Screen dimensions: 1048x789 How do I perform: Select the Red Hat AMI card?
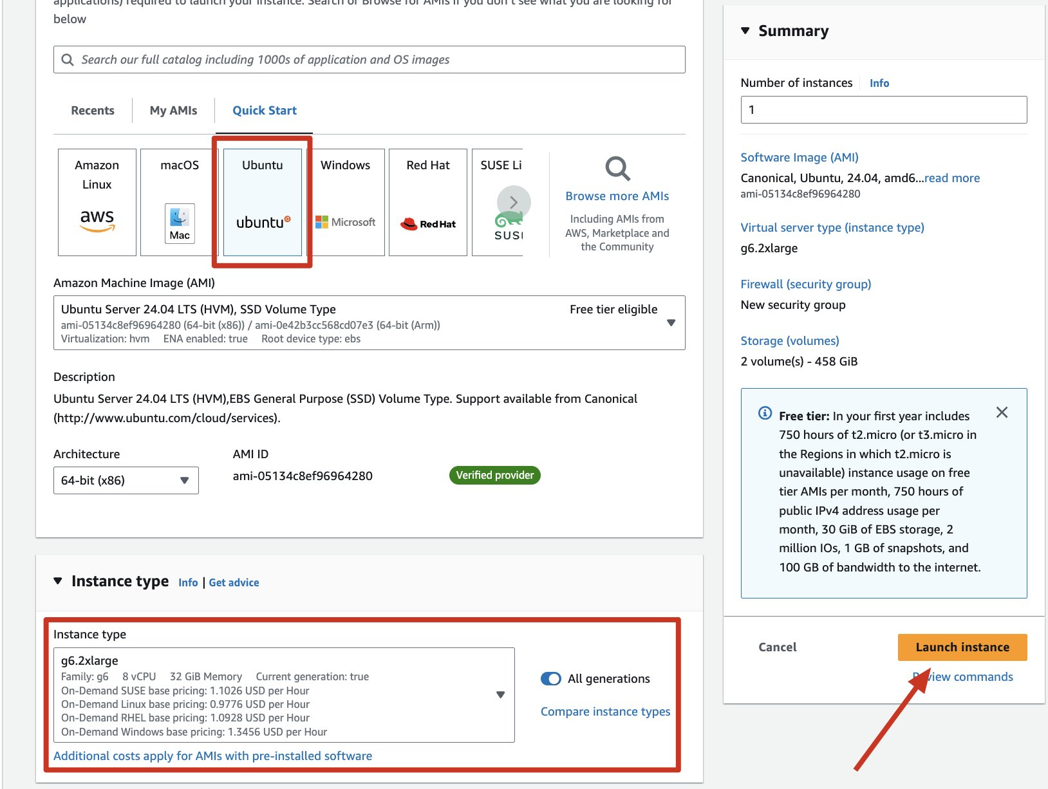pyautogui.click(x=428, y=202)
